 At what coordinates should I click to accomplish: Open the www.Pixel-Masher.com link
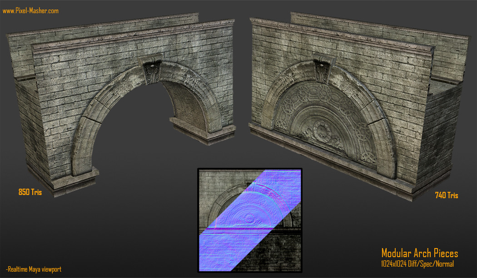(x=30, y=11)
